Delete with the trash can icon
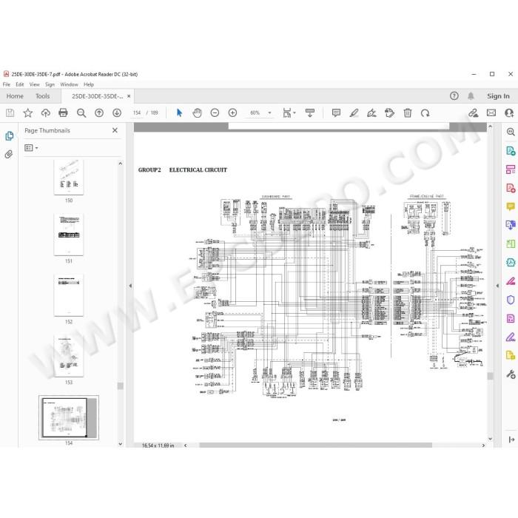The height and width of the screenshot is (518, 518). (408, 113)
